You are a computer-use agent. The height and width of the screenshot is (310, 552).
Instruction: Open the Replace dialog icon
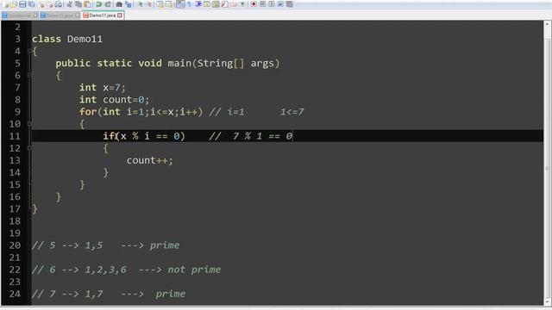(x=129, y=4)
